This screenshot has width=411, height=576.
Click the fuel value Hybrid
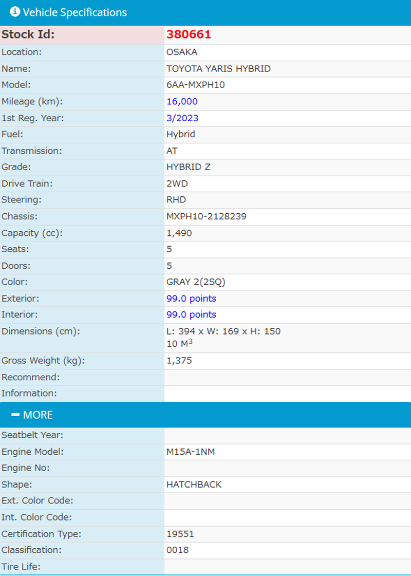coord(181,135)
